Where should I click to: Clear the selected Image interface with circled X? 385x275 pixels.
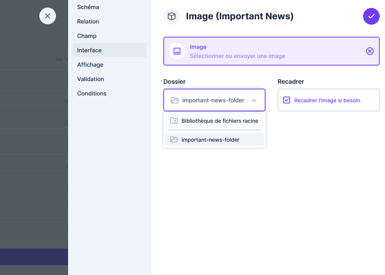point(369,51)
